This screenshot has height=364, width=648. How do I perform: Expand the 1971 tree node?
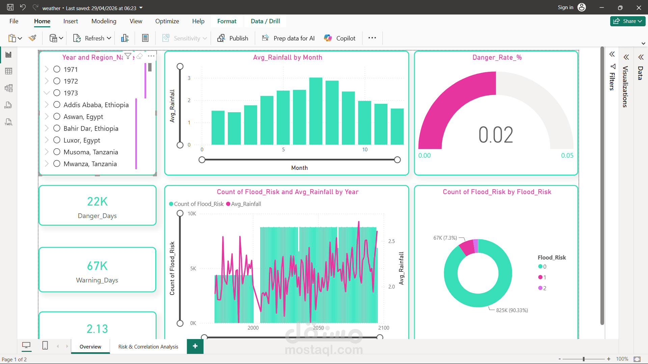click(47, 69)
